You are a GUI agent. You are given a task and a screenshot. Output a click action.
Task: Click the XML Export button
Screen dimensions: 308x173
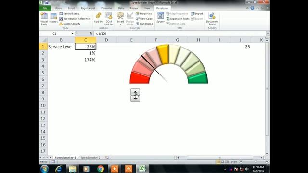coord(197,19)
